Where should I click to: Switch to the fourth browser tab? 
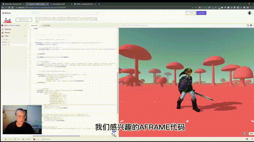pos(85,4)
